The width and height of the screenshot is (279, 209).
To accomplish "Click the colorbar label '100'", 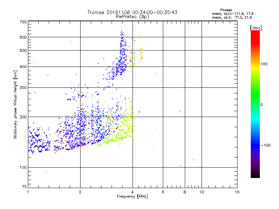I will (264, 64).
